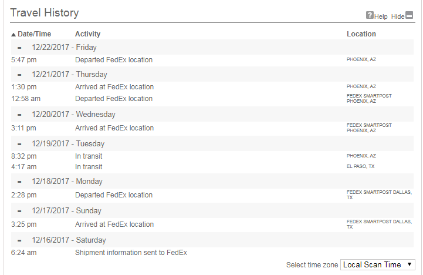
Task: Click the Help link
Action: (x=381, y=16)
